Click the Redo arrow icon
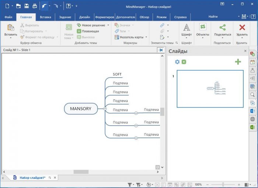 coord(56,6)
